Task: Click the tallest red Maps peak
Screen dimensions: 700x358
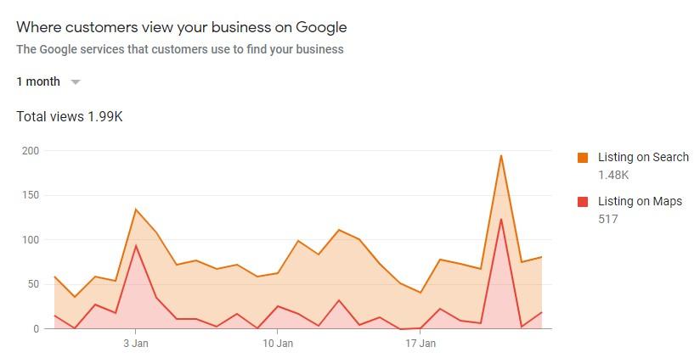Action: [x=501, y=219]
